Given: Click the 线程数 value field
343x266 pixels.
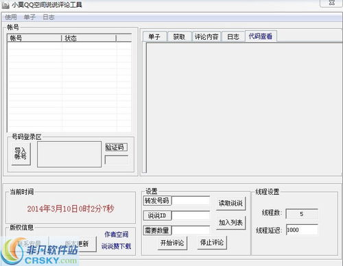Looking at the screenshot, I should click(302, 214).
